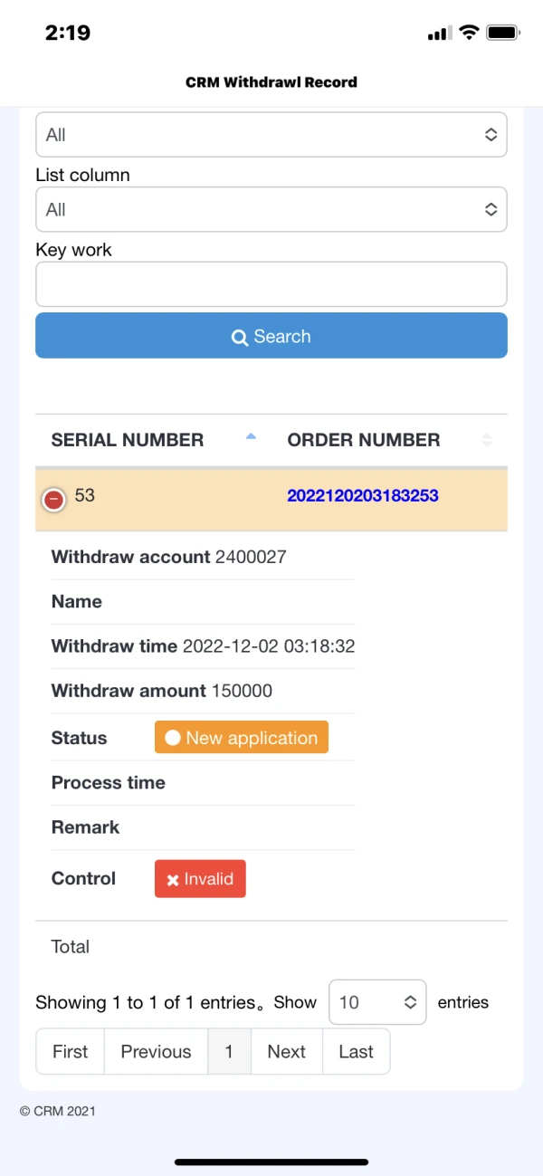This screenshot has width=543, height=1176.
Task: Collapse row 53 with red minus icon
Action: point(54,499)
